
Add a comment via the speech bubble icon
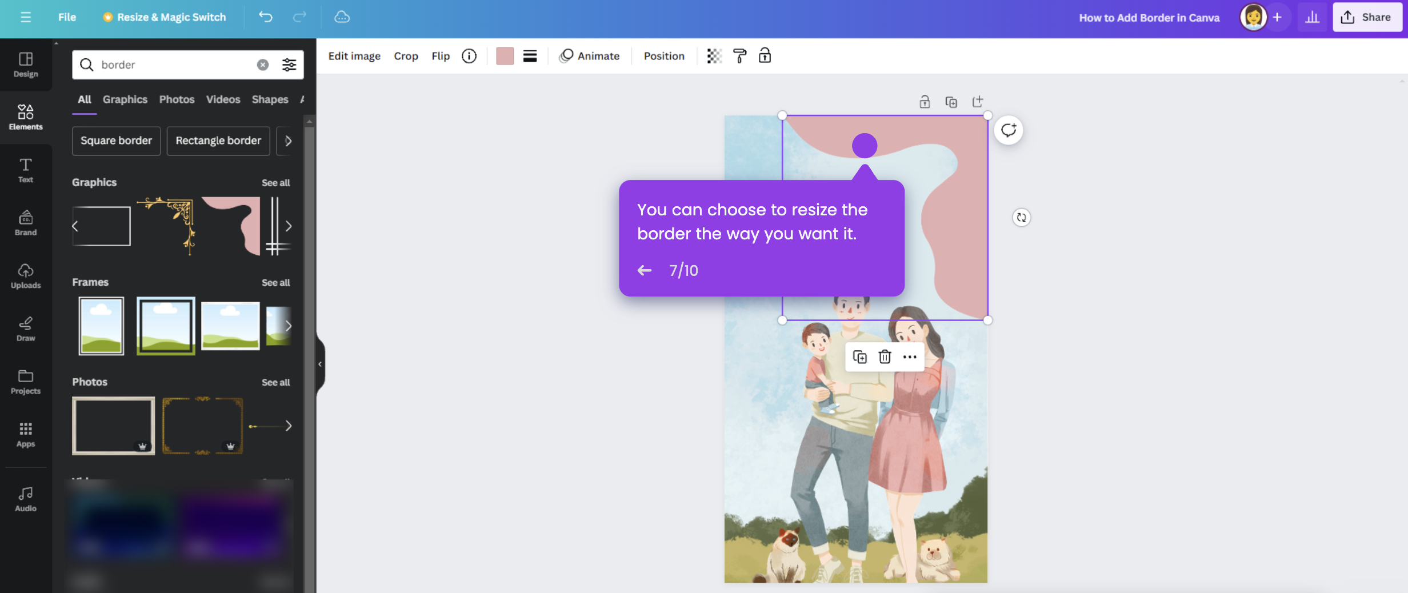[x=1008, y=130]
